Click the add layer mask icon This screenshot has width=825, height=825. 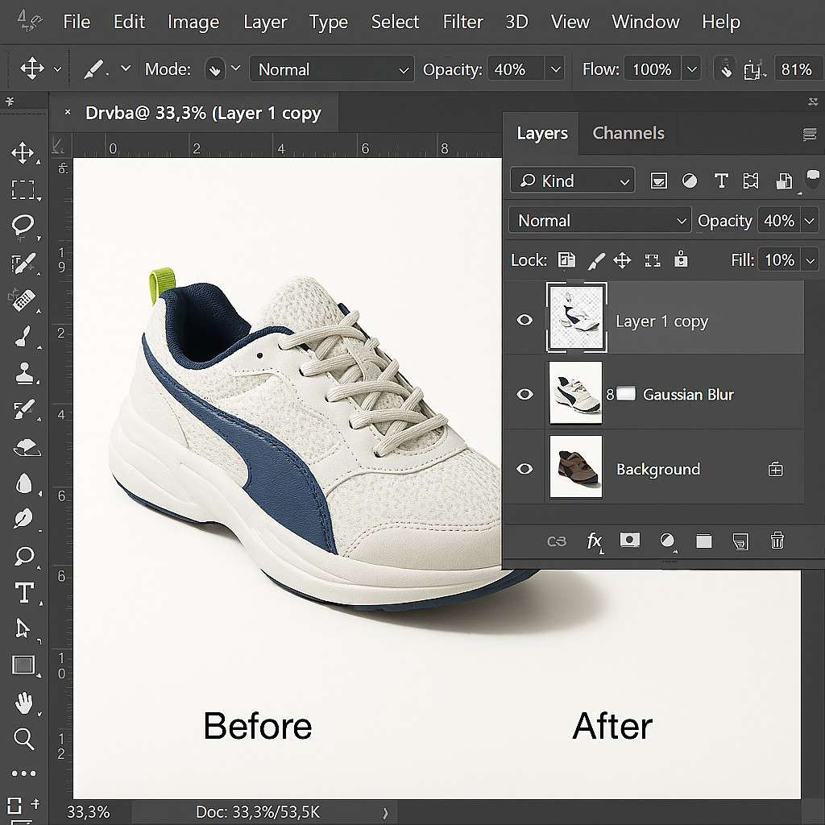point(630,541)
